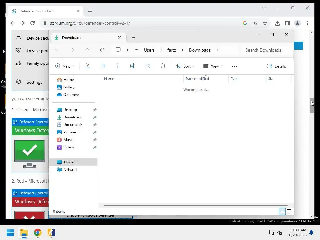
Task: Open the View dropdown
Action: [213, 66]
